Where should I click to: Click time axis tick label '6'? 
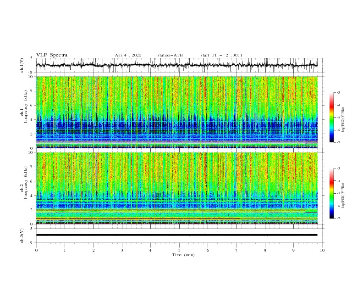(208, 250)
